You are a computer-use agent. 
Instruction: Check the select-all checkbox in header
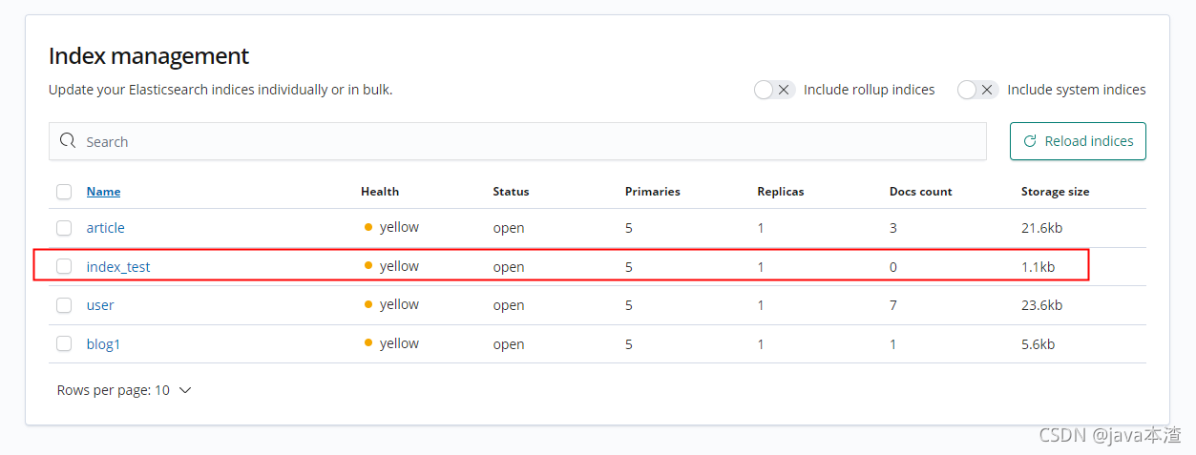[64, 192]
